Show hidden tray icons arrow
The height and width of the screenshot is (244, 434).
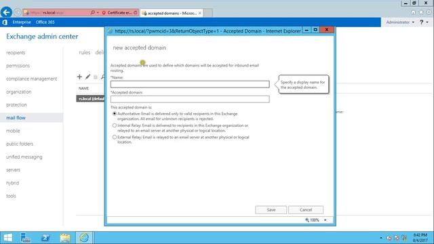381,238
